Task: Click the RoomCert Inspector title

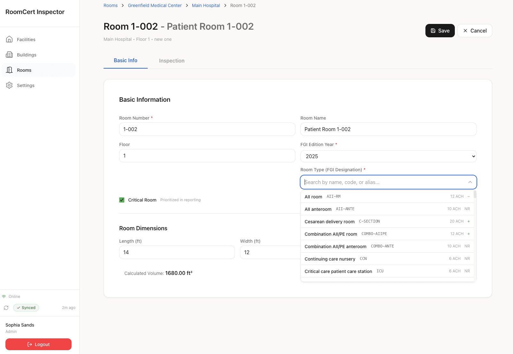Action: [x=35, y=12]
